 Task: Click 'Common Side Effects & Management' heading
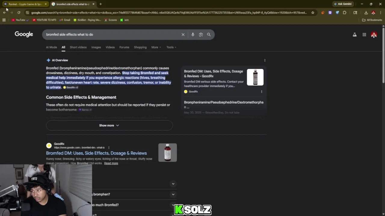pyautogui.click(x=81, y=97)
